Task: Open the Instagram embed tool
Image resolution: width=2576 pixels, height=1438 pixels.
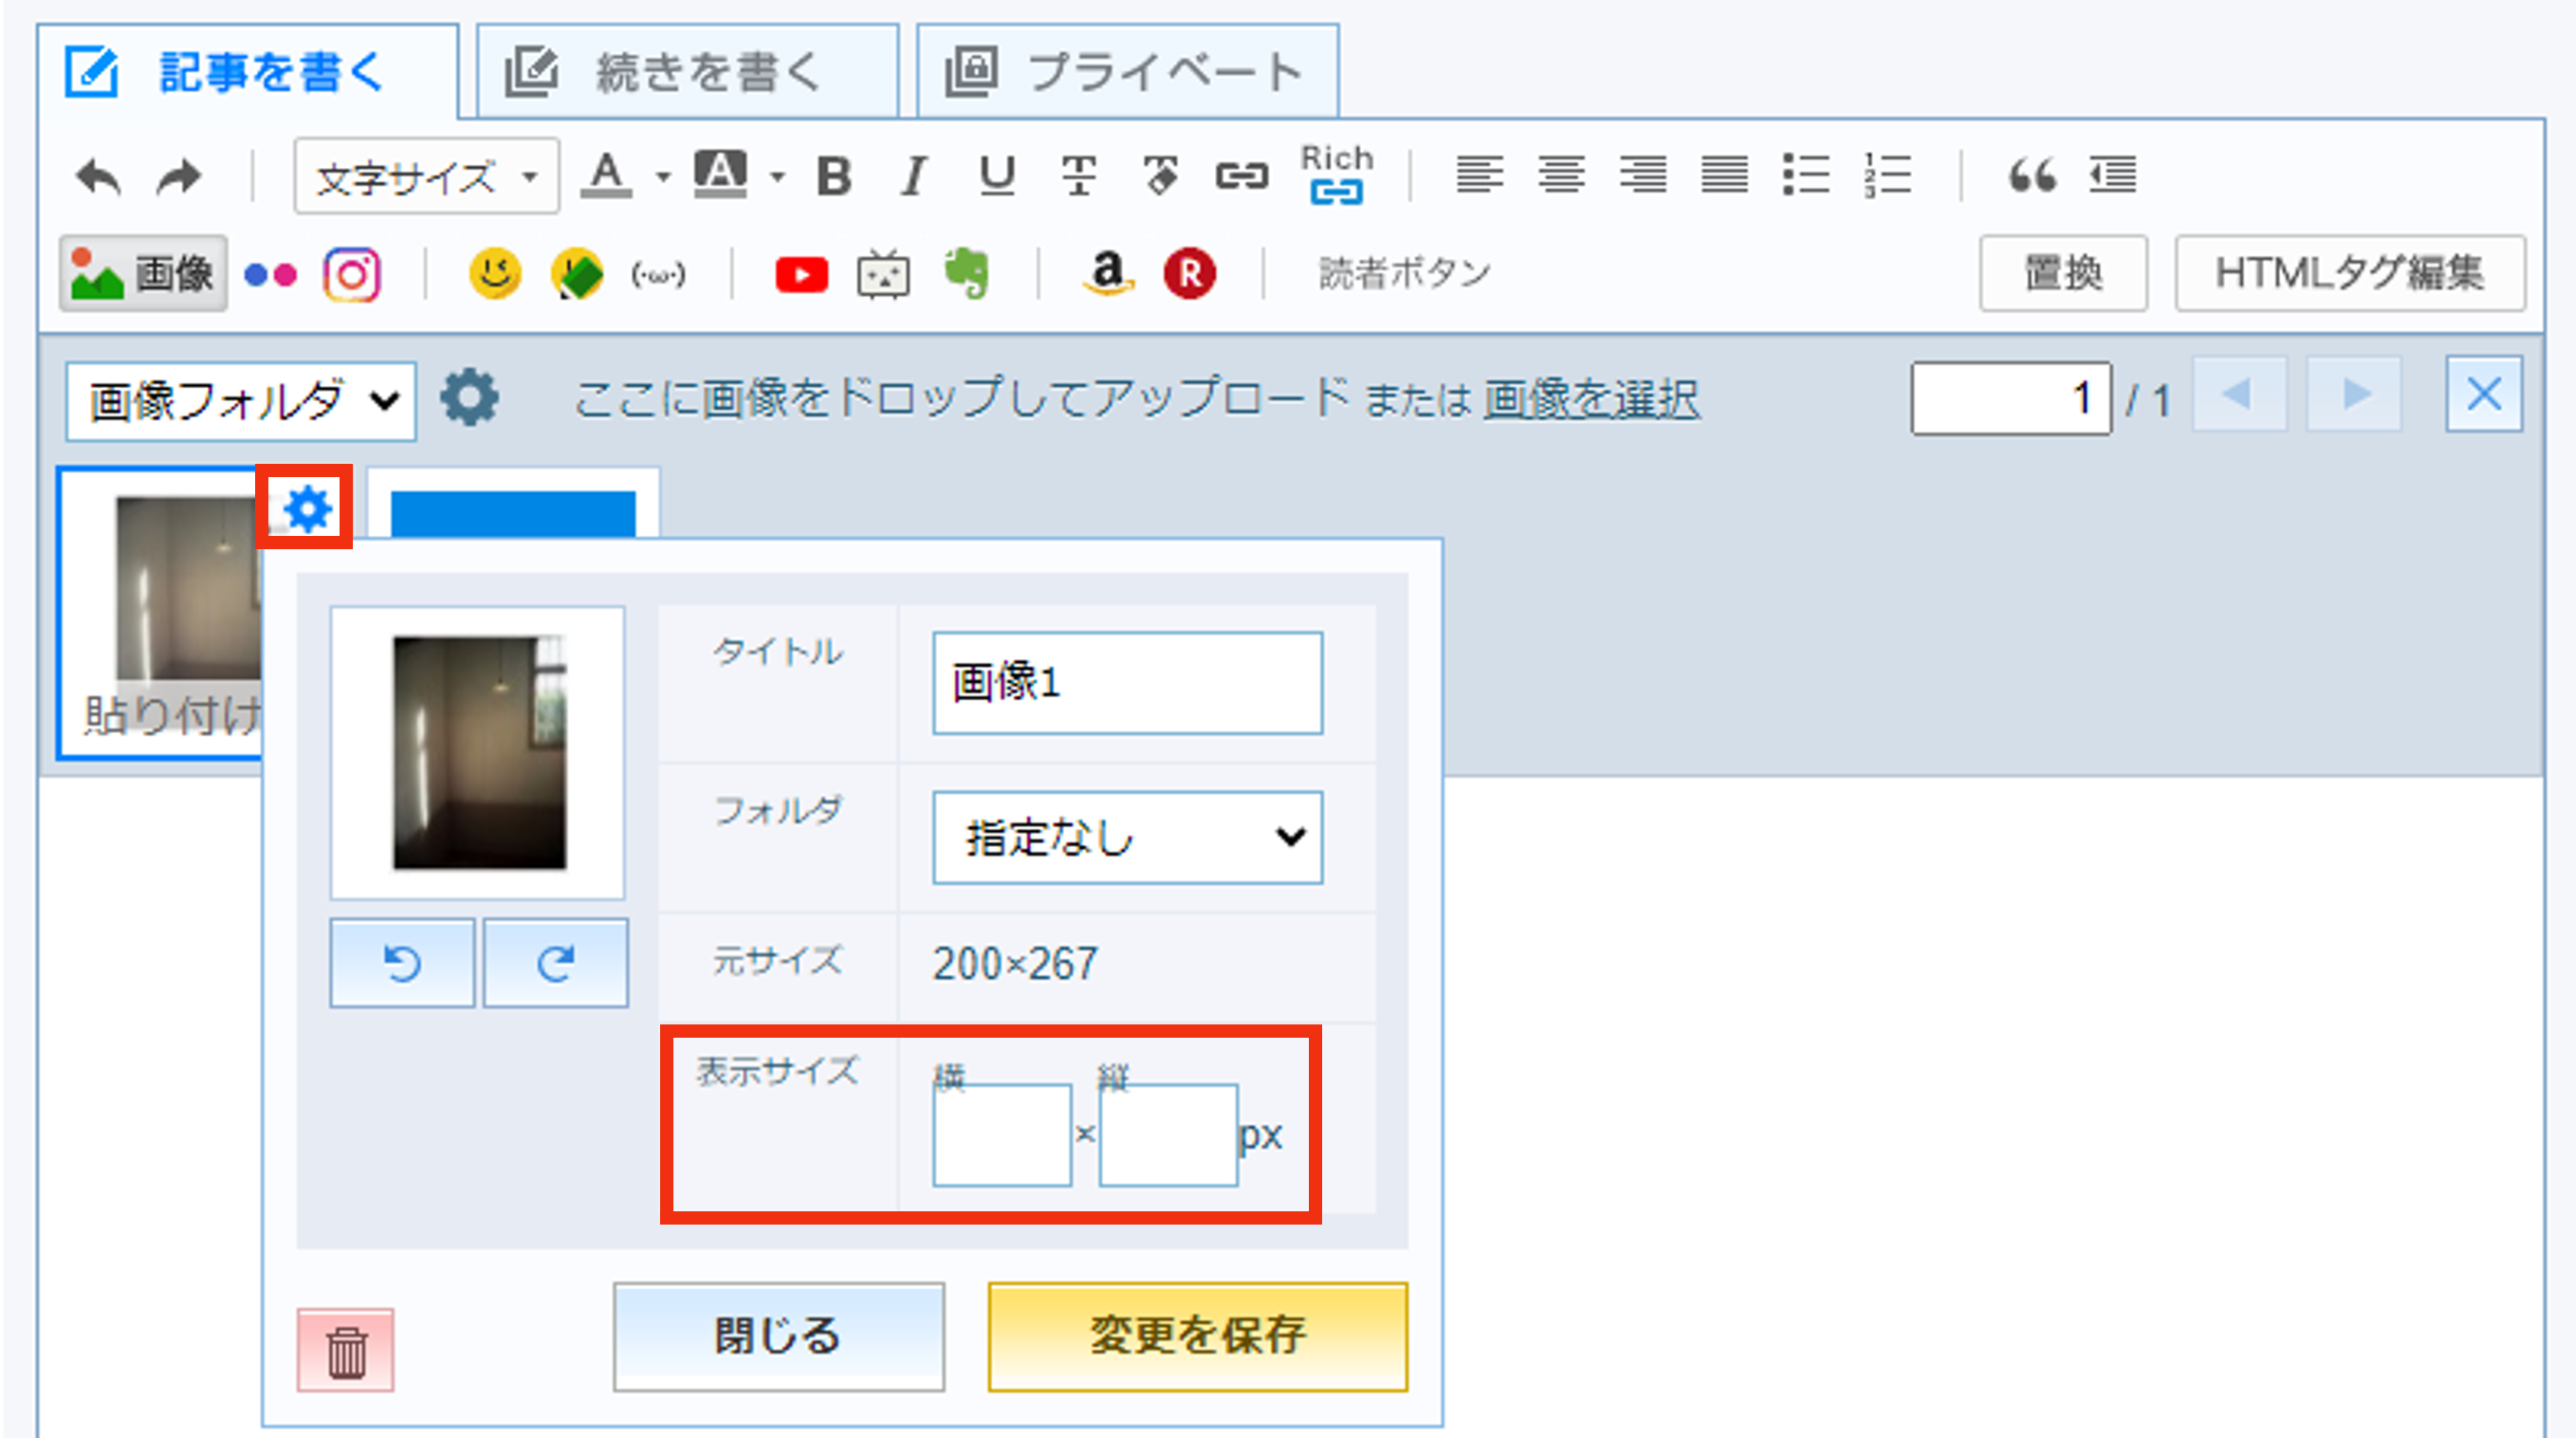Action: click(x=352, y=273)
